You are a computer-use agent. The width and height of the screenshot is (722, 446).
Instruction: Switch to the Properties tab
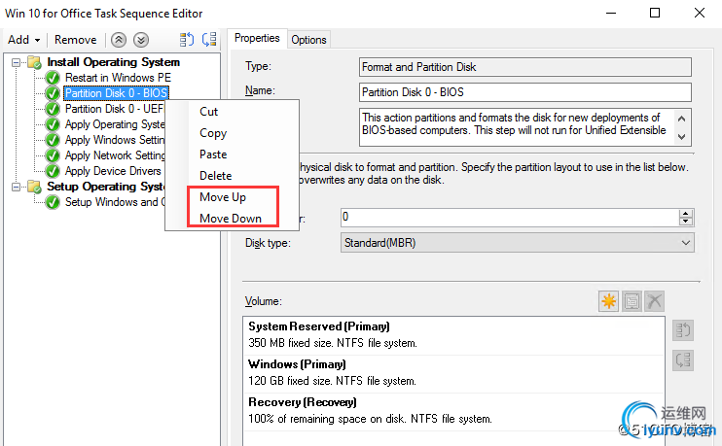pos(257,38)
